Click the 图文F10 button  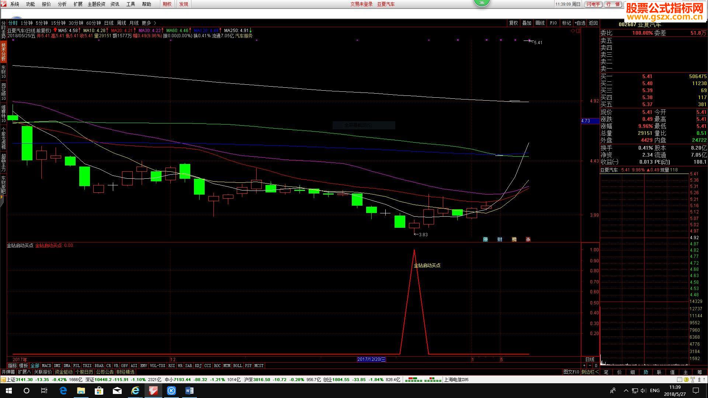click(571, 372)
